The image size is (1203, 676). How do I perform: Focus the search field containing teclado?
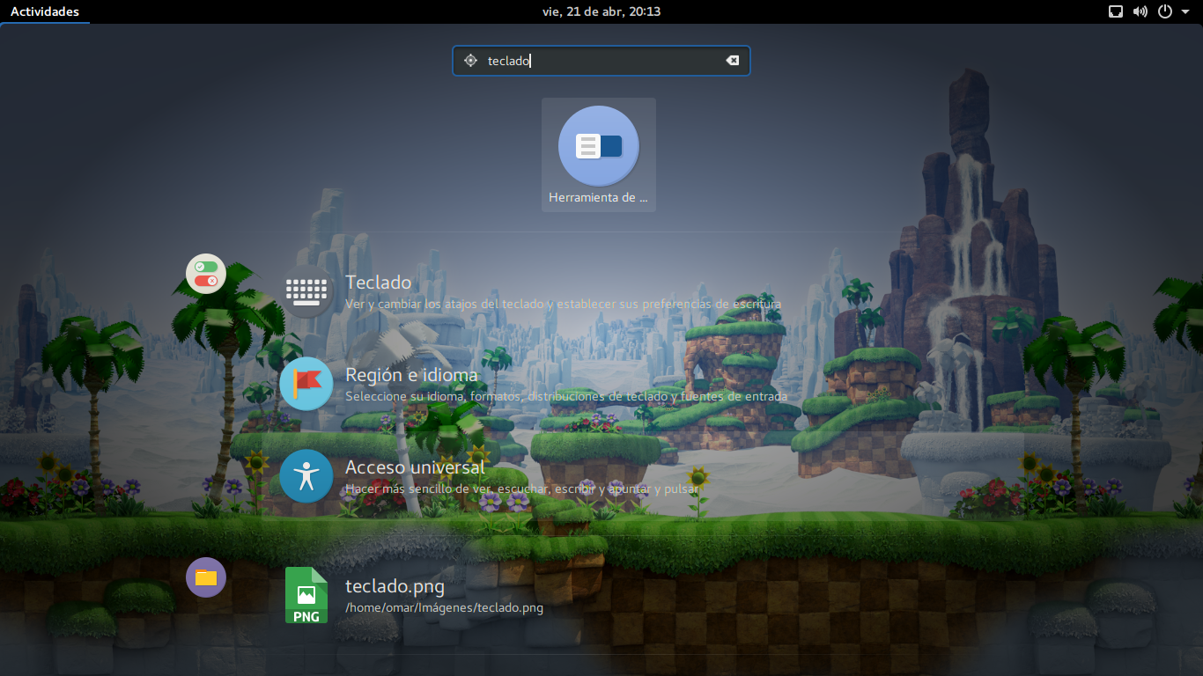[x=601, y=61]
